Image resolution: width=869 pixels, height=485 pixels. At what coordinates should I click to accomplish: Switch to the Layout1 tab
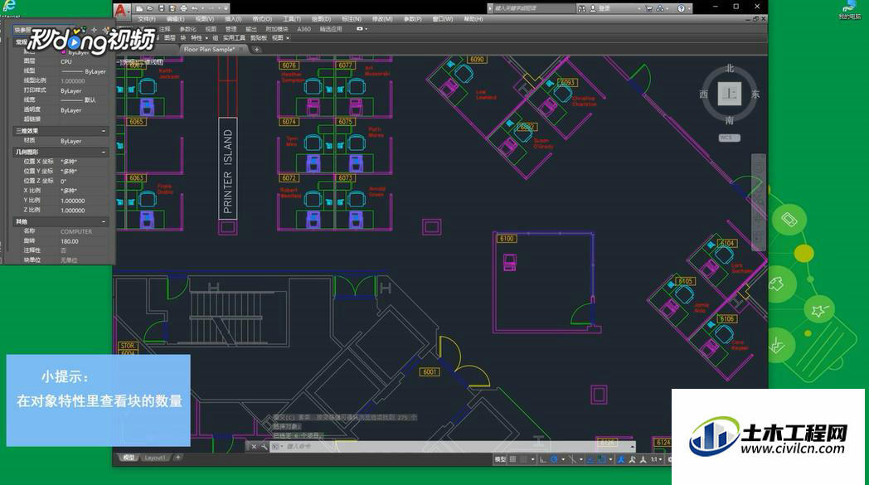154,458
